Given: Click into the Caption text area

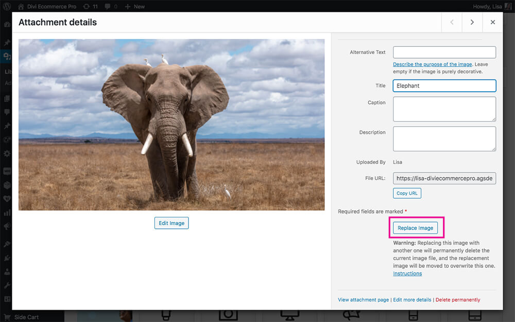Looking at the screenshot, I should 444,109.
